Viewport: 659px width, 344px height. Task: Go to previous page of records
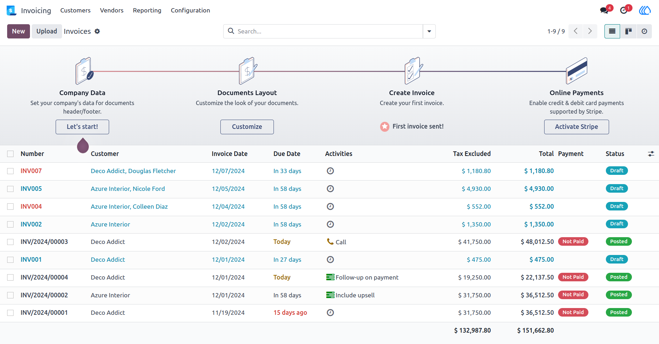click(x=576, y=31)
